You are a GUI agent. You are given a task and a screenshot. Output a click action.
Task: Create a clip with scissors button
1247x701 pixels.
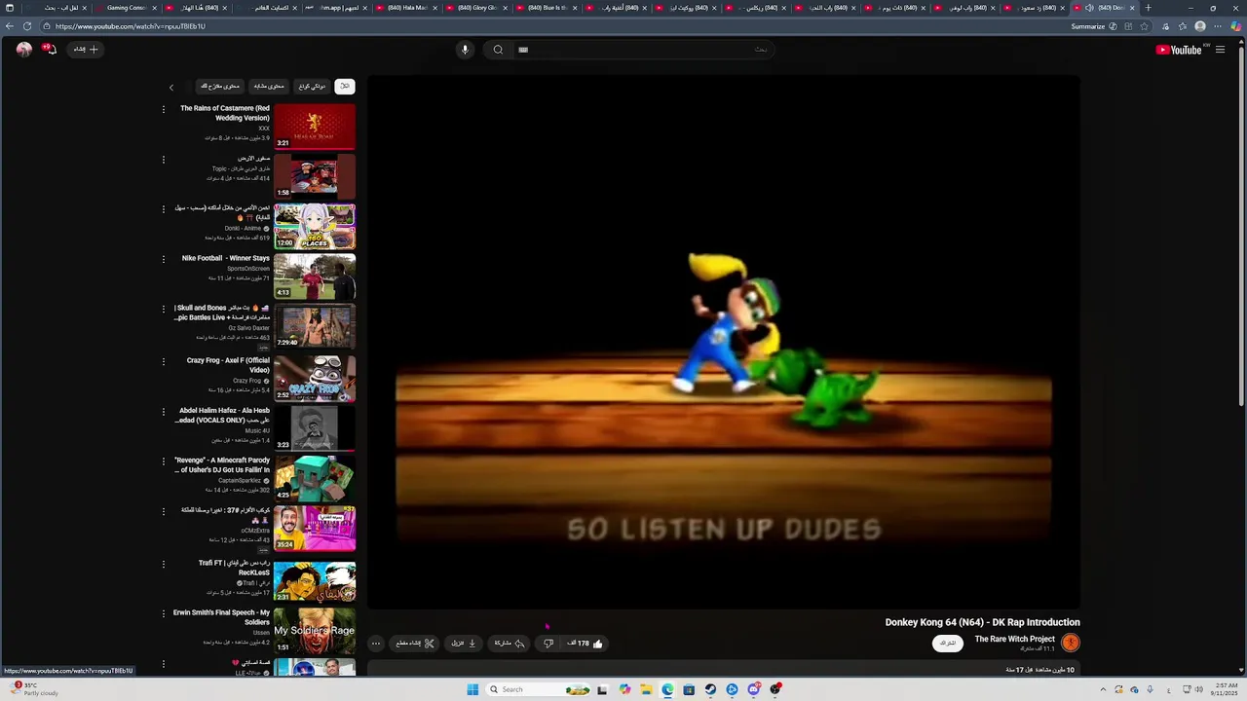[x=416, y=644]
